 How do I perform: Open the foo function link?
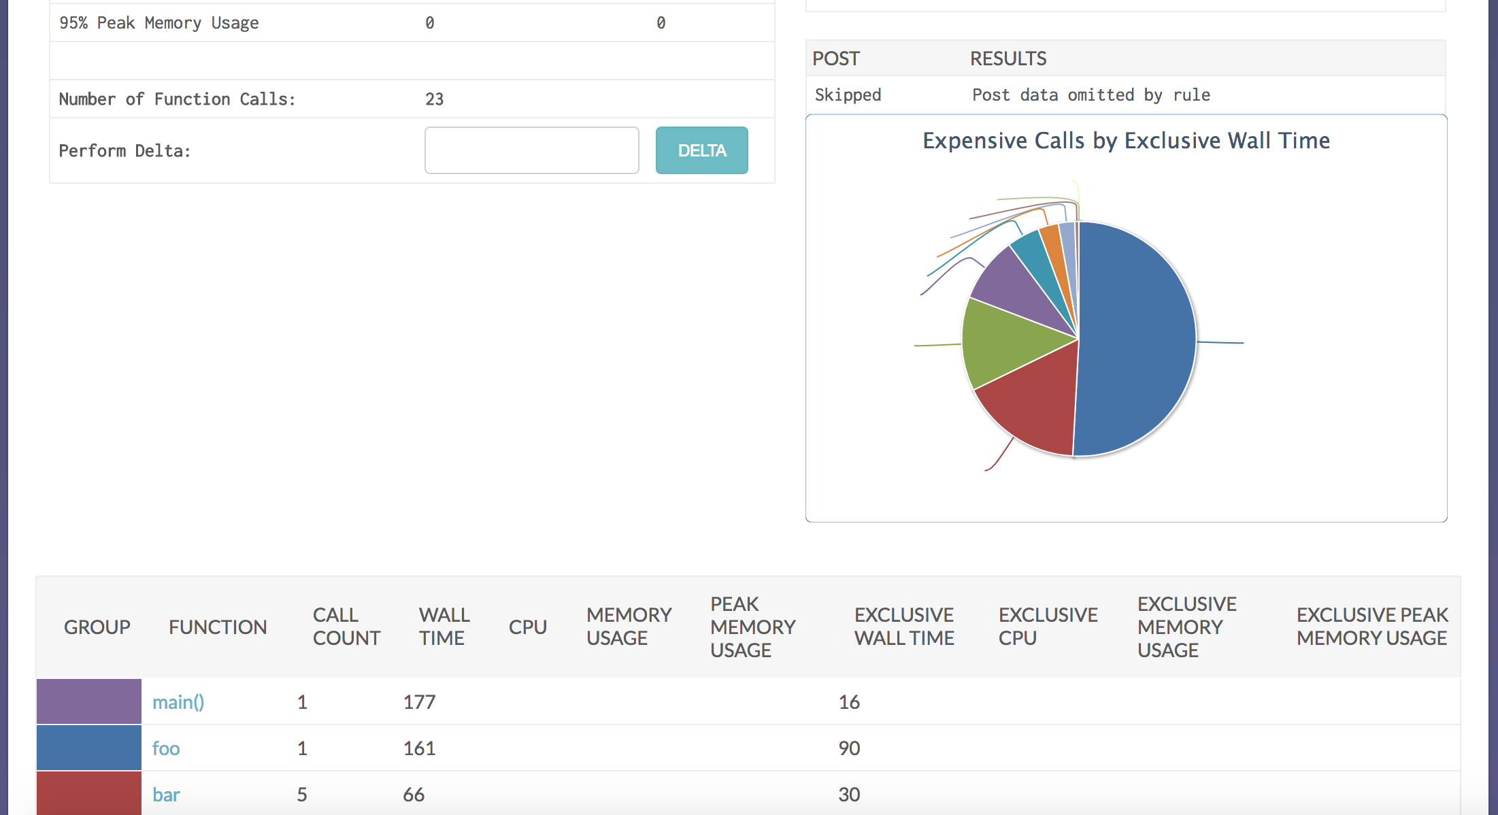[x=166, y=748]
